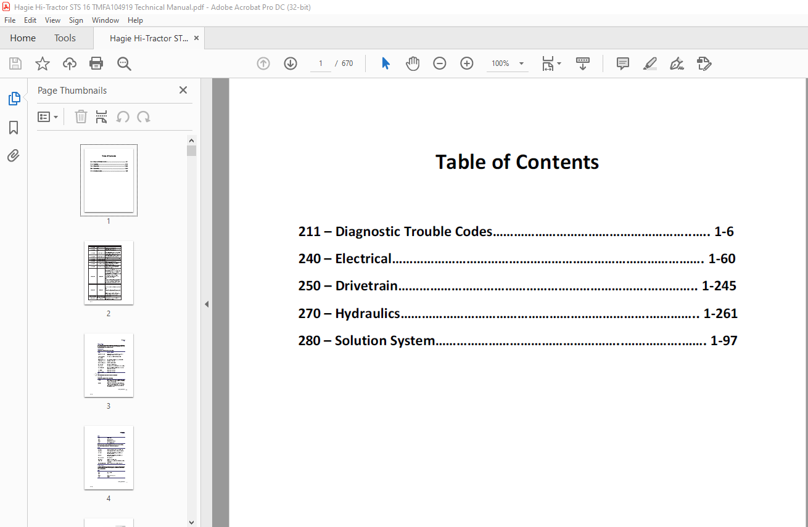Collapse the navigation pane arrow

click(x=207, y=304)
